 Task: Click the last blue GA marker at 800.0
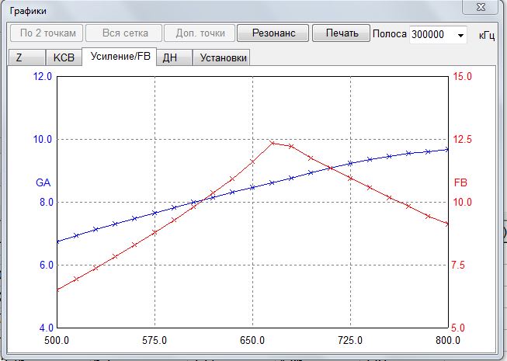pyautogui.click(x=447, y=149)
